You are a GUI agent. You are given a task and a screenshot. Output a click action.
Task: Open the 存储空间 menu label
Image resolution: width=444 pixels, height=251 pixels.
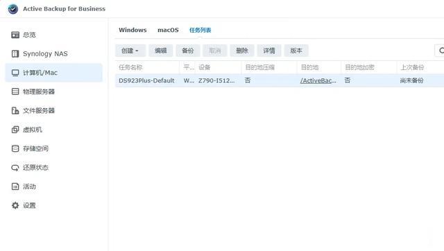coord(35,148)
